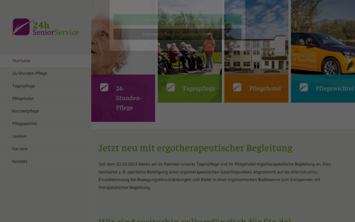Click heading 'Jetzt neu mit ergotherapeutischer Begleitung'
The width and height of the screenshot is (355, 222).
click(x=195, y=148)
